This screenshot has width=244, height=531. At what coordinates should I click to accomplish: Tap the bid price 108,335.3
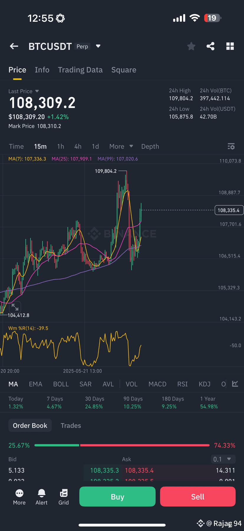coord(104,470)
